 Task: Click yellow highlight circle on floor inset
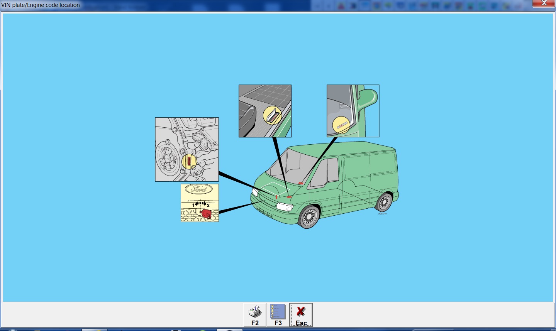[x=272, y=115]
